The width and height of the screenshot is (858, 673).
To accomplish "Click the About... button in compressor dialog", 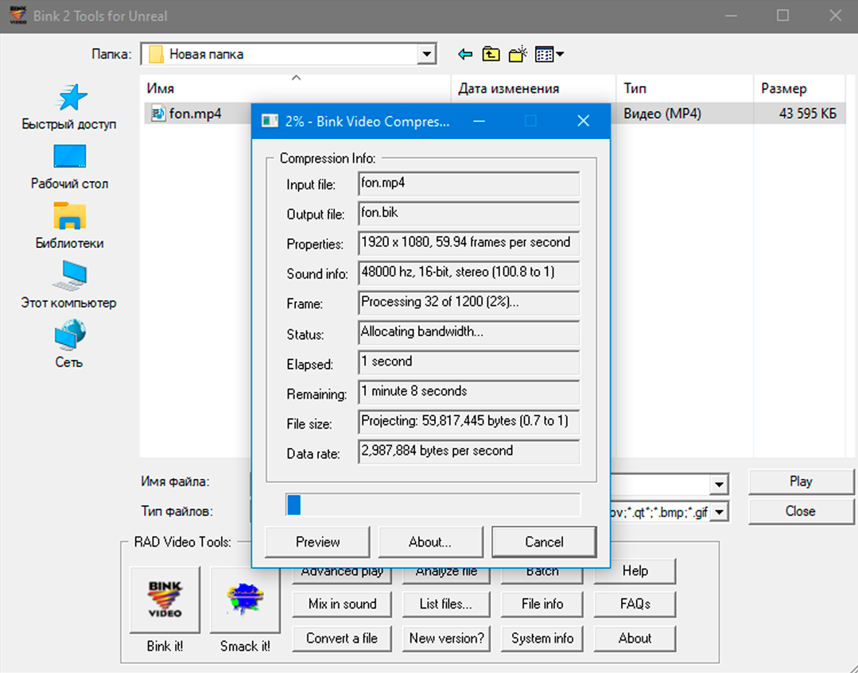I will click(430, 542).
